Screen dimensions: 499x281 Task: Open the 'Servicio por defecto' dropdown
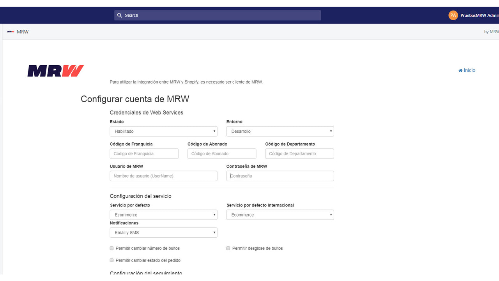(163, 215)
